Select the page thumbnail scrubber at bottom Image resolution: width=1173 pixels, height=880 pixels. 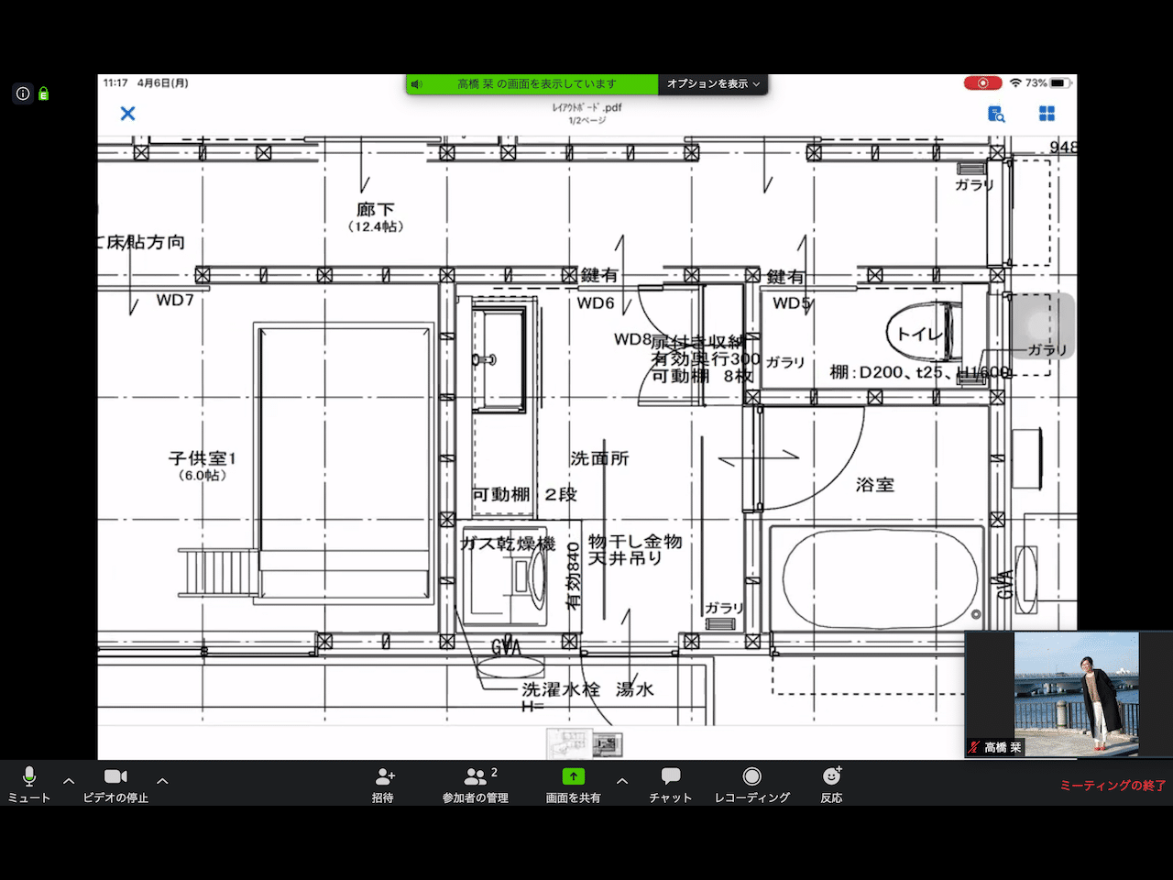[584, 743]
